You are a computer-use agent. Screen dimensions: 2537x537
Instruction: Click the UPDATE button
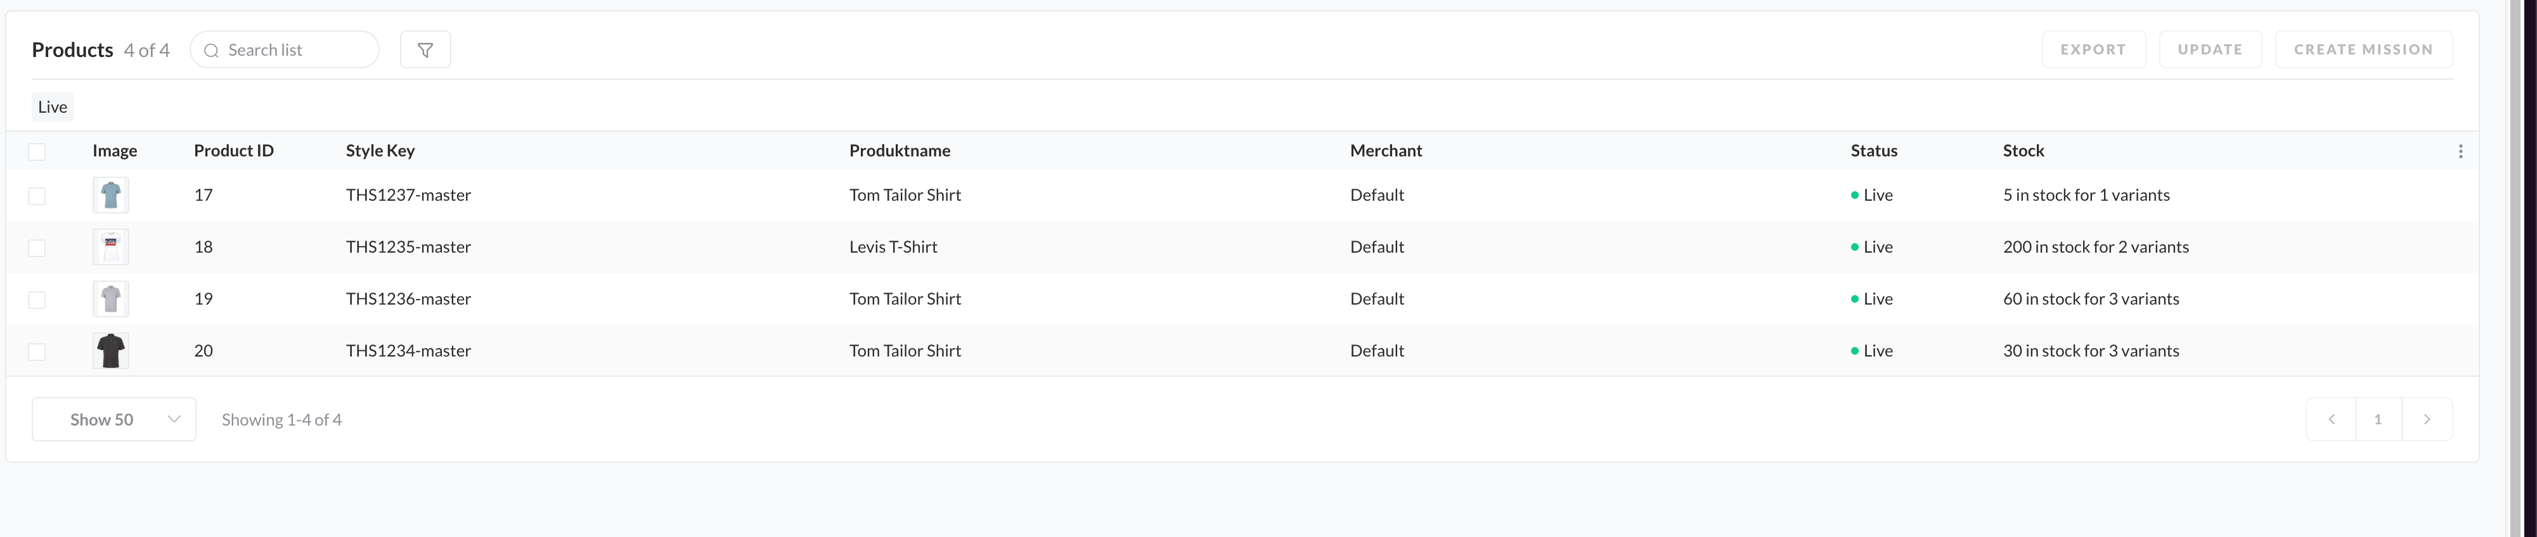2209,50
